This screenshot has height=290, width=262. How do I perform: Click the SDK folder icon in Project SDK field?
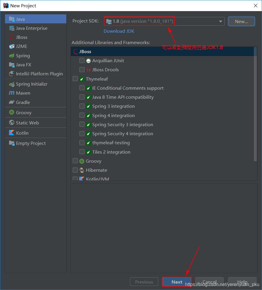coord(109,21)
